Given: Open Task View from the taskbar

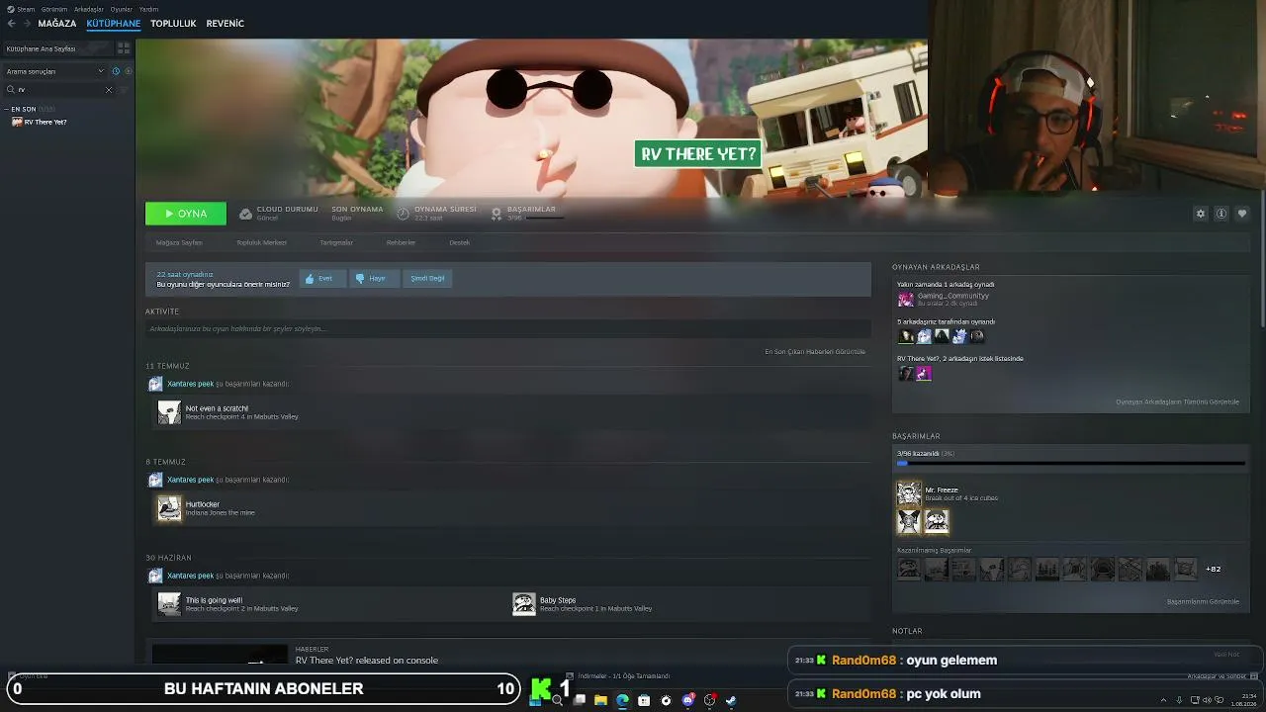Looking at the screenshot, I should (580, 700).
